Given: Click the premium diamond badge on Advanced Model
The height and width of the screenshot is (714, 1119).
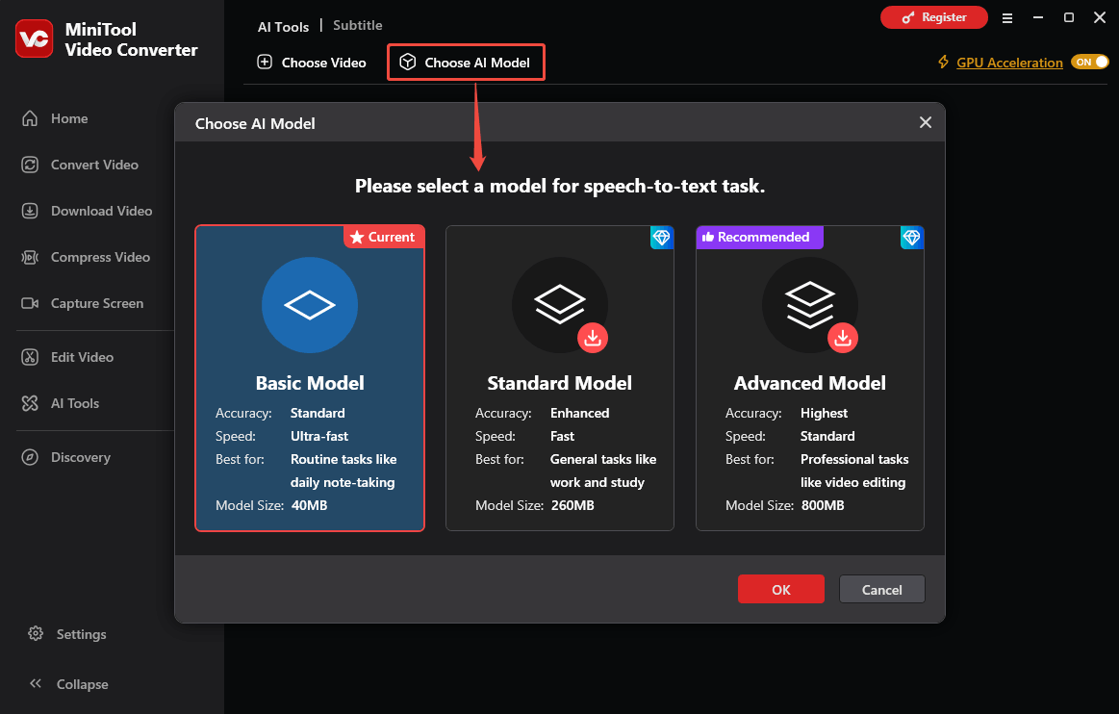Looking at the screenshot, I should click(911, 238).
